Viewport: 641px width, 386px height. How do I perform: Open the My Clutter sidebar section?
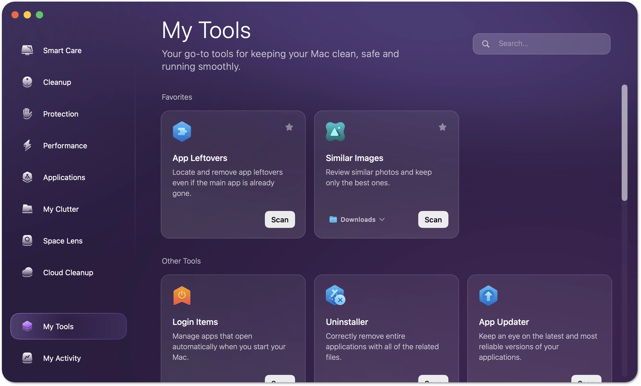[61, 209]
